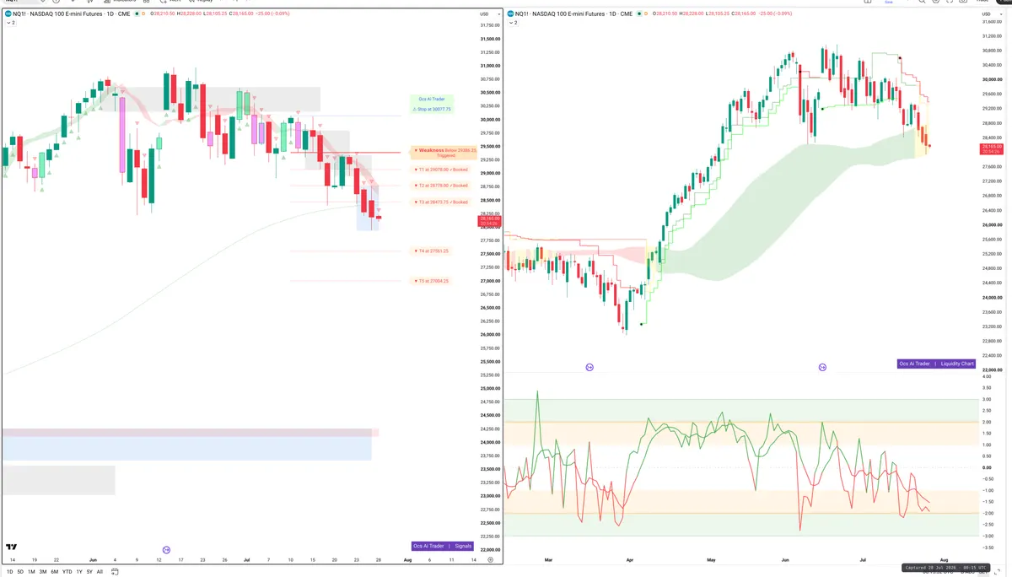Screen dimensions: 1012x577
Task: Click the 31,750.00 price axis label on left chart
Action: 490,25
